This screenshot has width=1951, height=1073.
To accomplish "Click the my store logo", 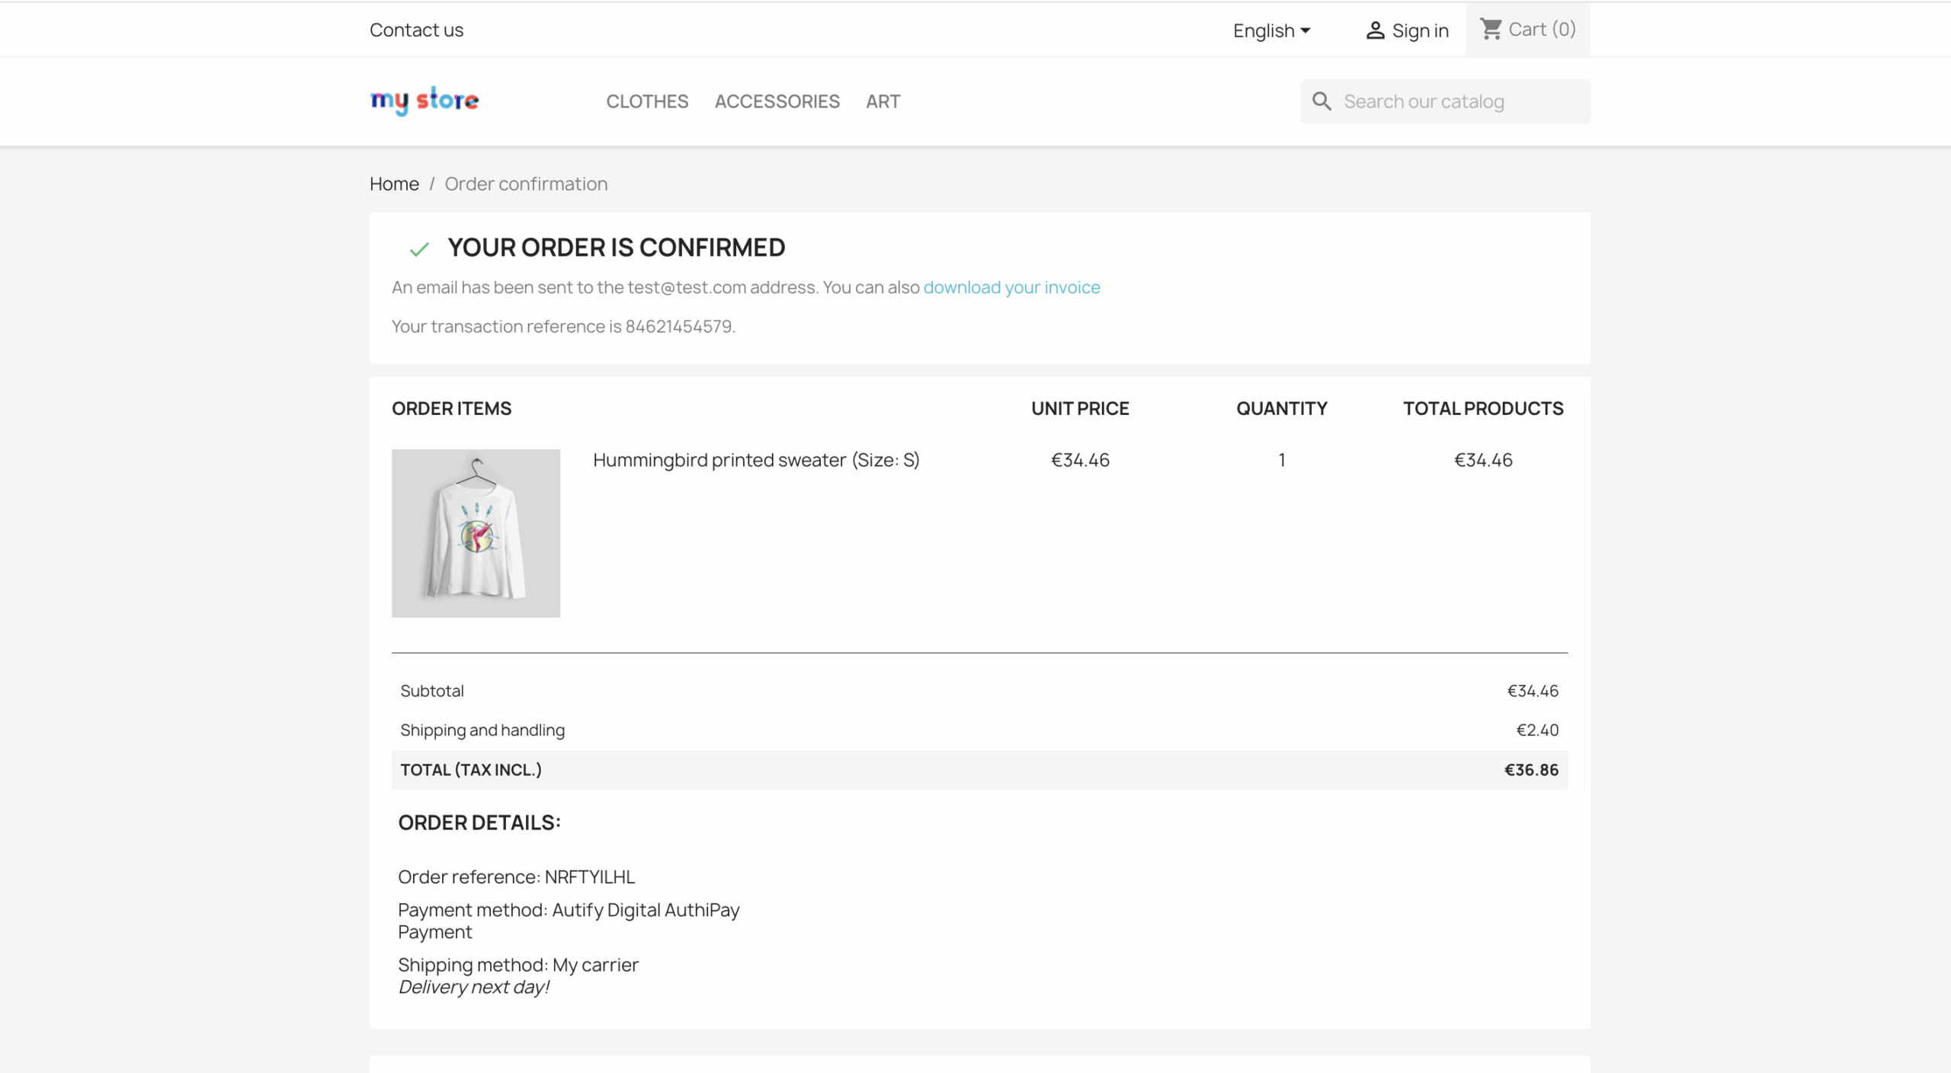I will click(424, 101).
